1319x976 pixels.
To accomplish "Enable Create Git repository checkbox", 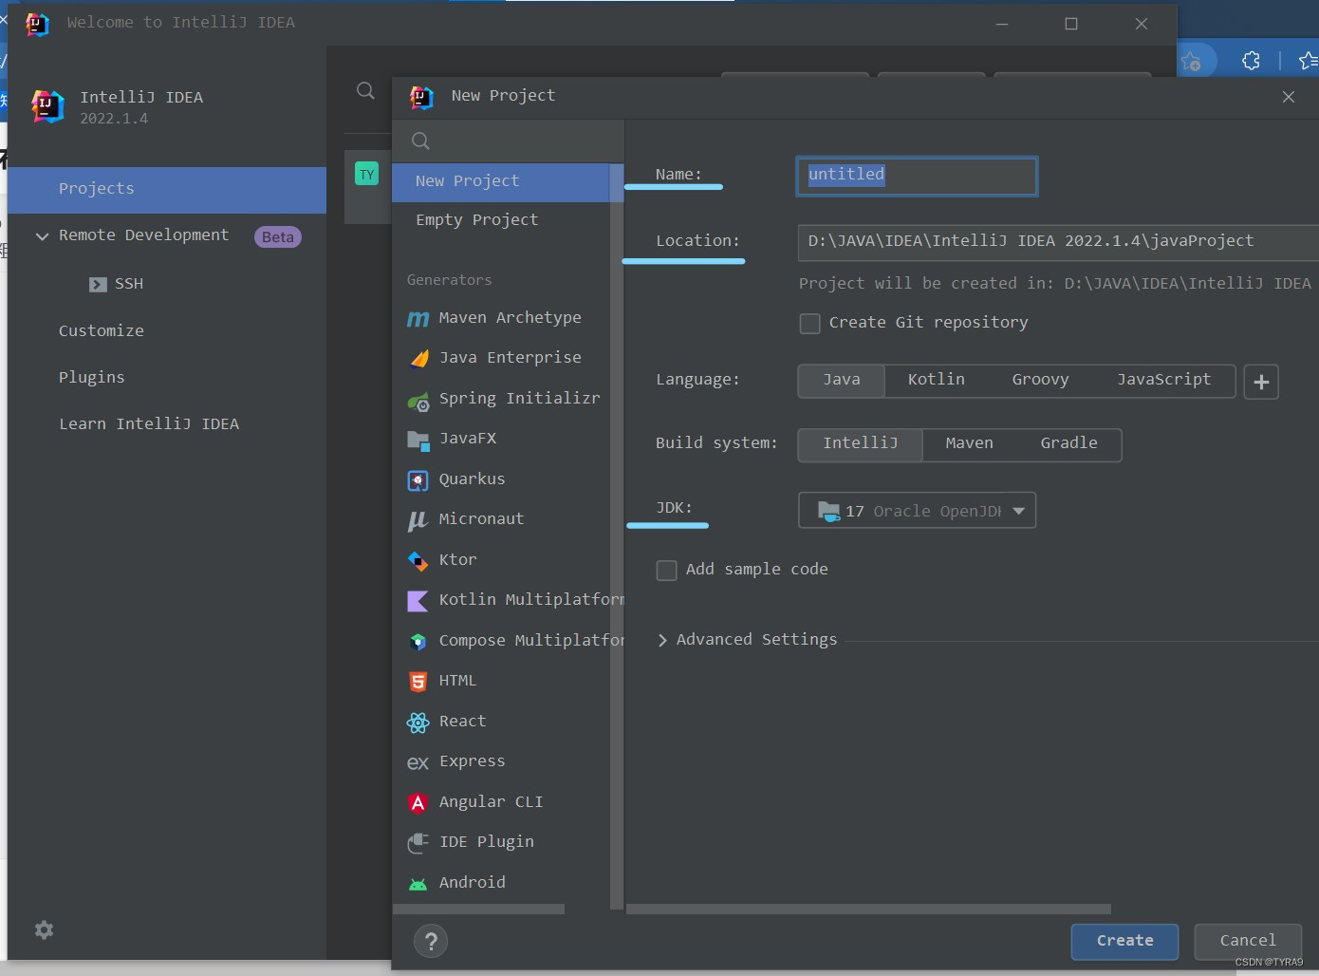I will pyautogui.click(x=809, y=324).
